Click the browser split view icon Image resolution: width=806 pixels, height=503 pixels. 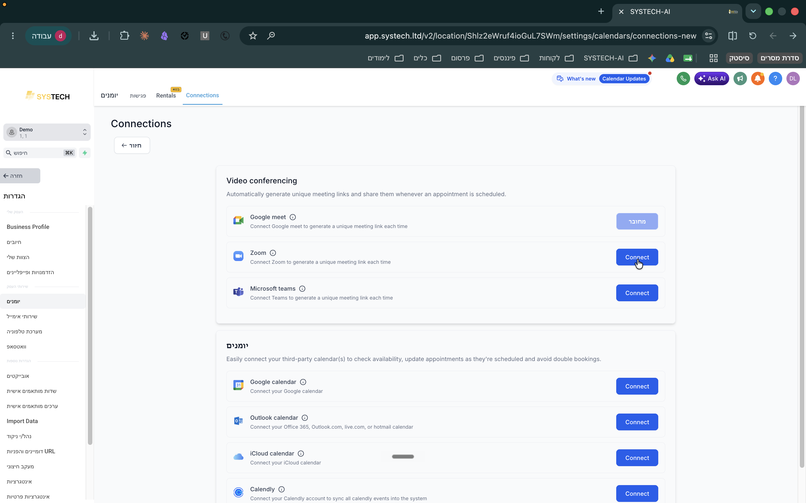point(732,35)
